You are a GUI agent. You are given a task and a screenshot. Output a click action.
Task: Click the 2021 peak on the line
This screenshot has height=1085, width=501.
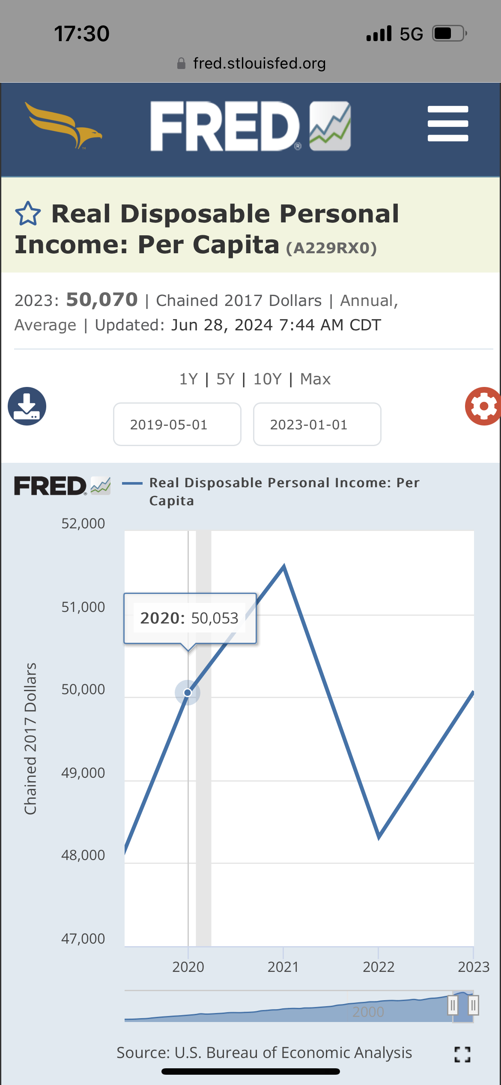point(284,567)
